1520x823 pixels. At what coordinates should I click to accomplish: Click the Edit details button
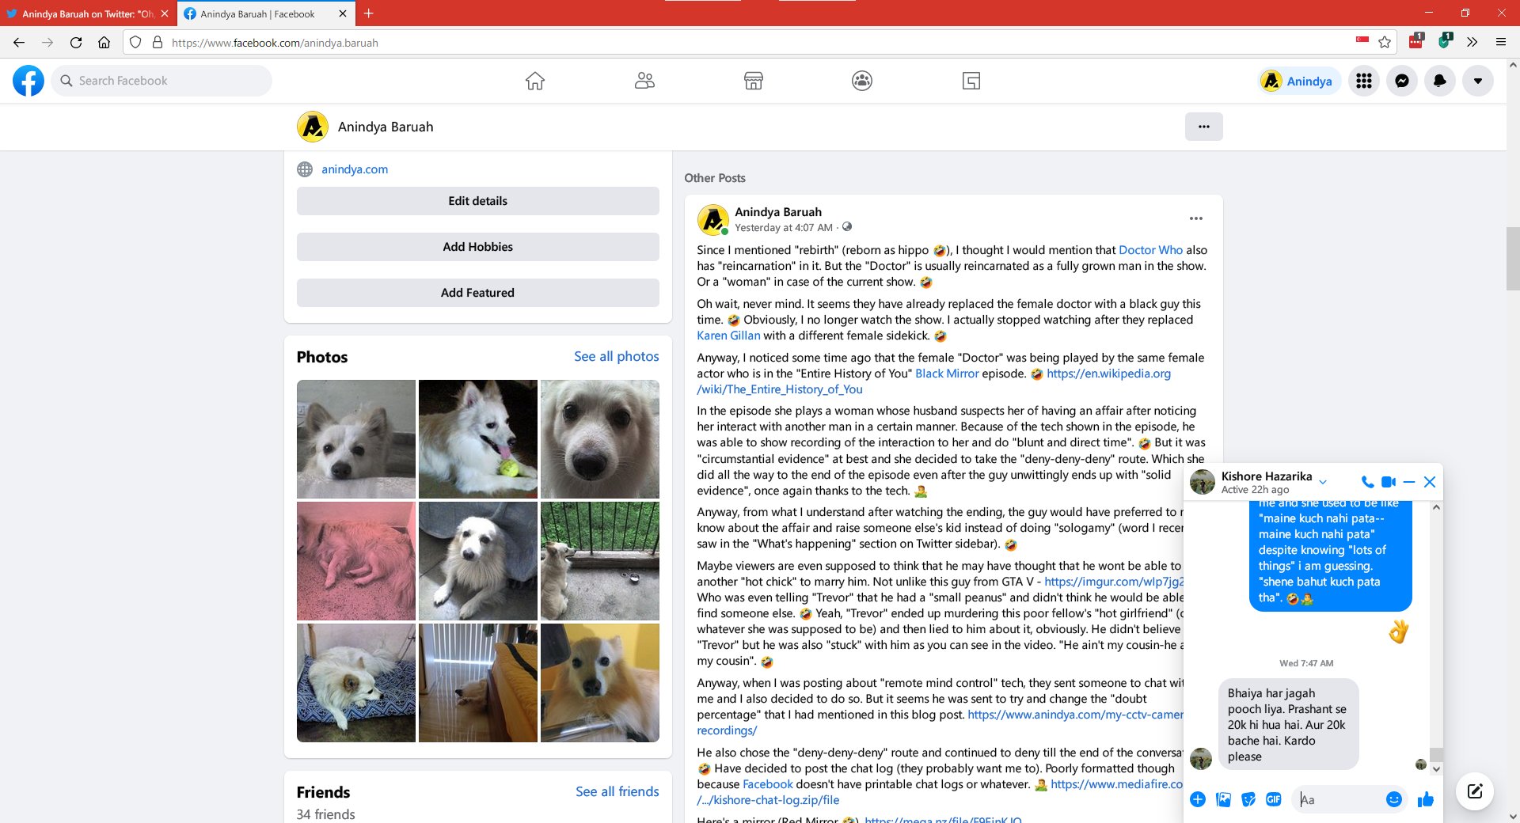pos(478,201)
